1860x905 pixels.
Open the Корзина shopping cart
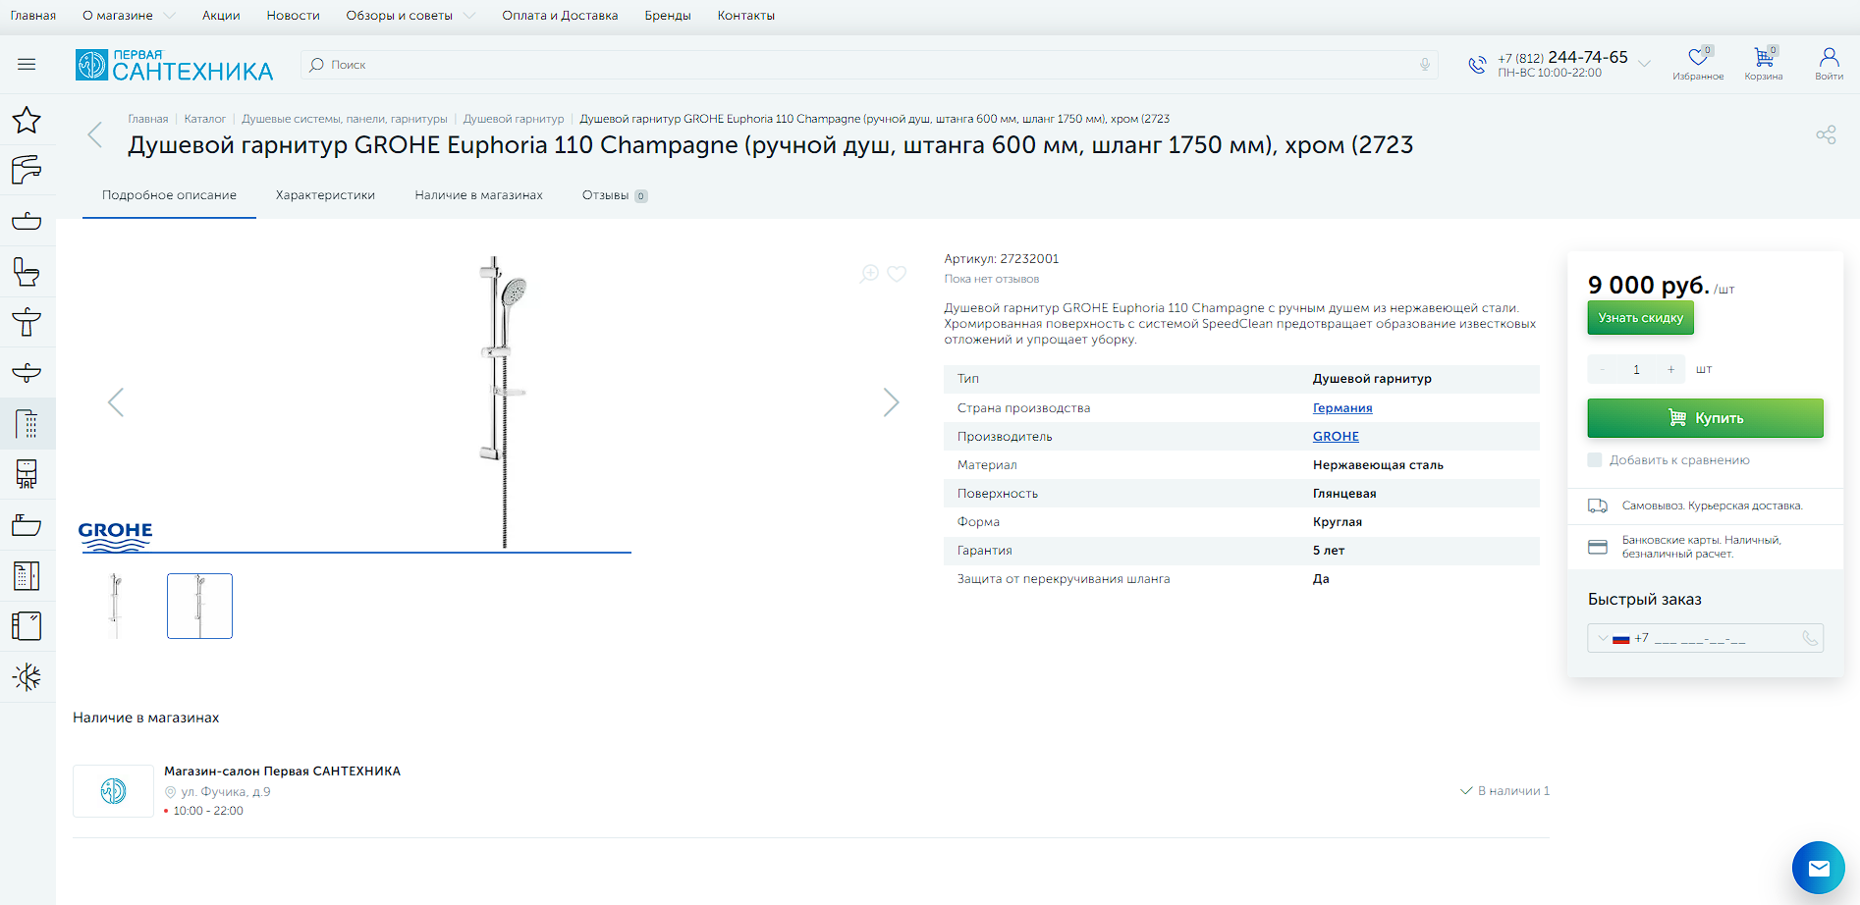coord(1764,64)
